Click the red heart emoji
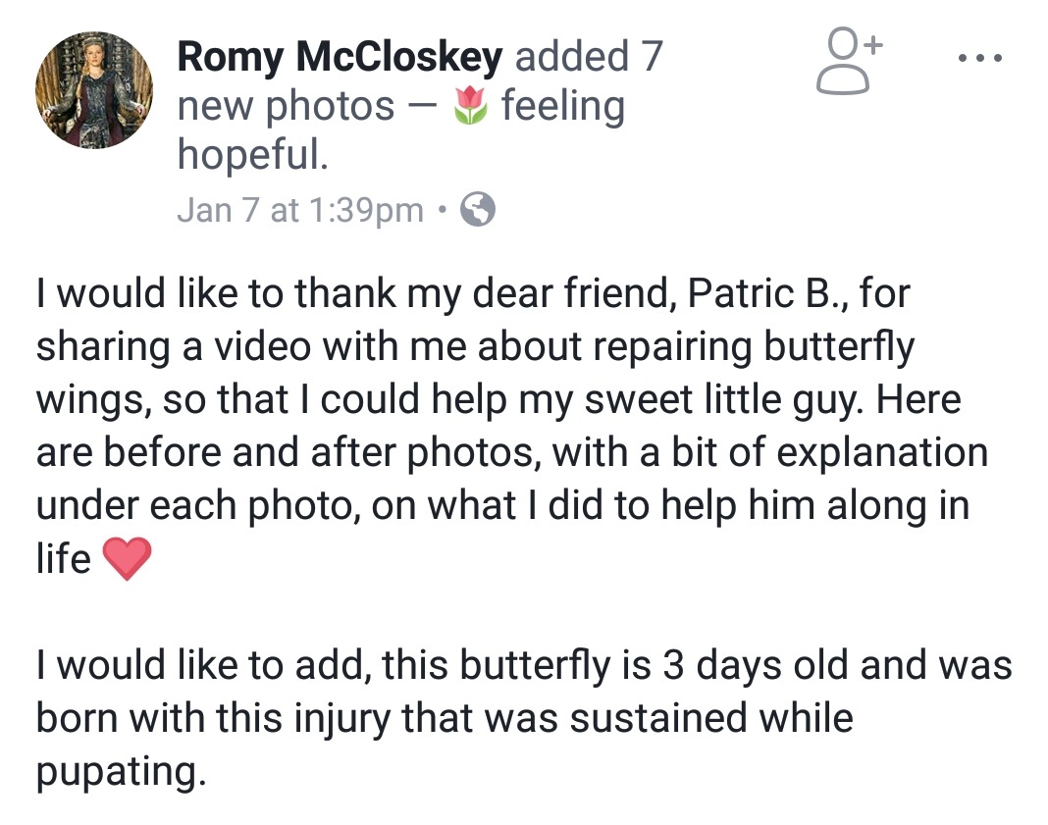 [127, 560]
